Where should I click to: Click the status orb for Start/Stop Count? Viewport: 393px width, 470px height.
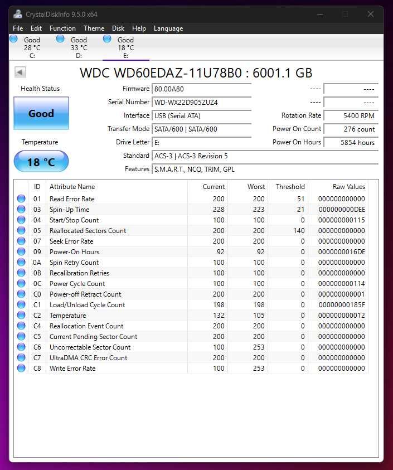click(x=21, y=220)
